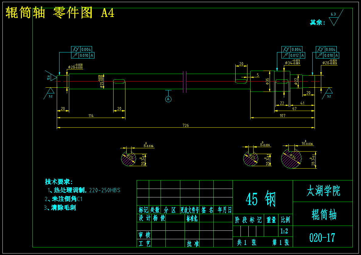Click the 分区 column header
Screen dimensions: 361x255
pyautogui.click(x=170, y=210)
